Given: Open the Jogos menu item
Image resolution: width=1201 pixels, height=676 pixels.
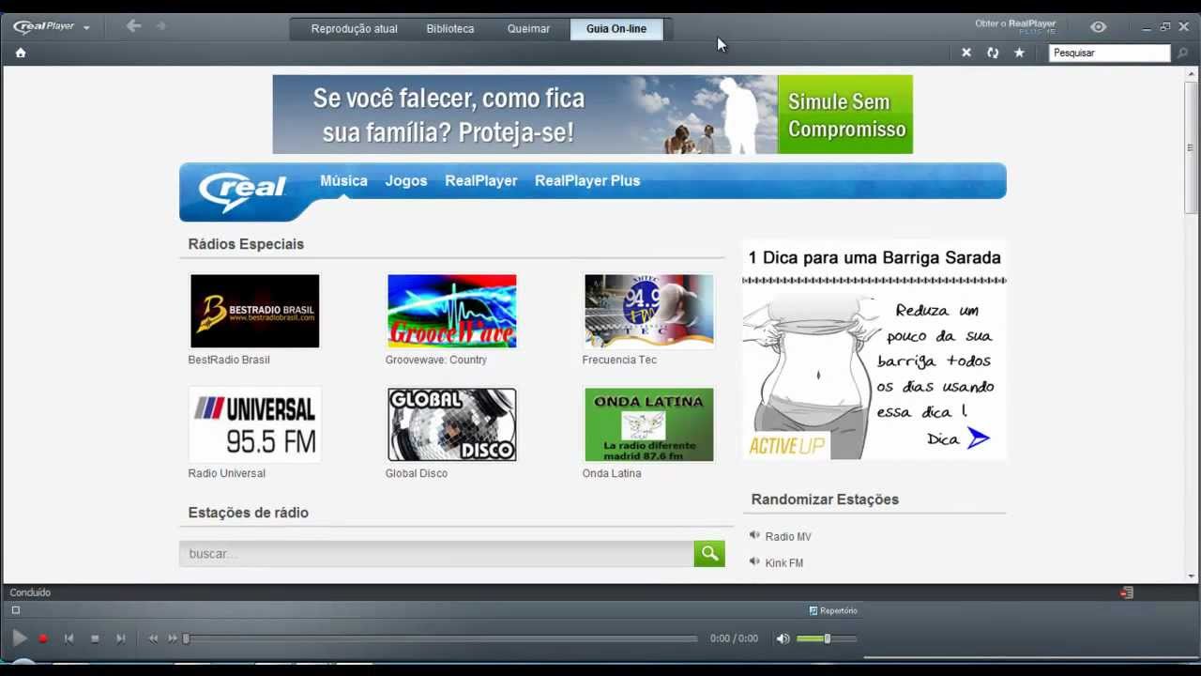Looking at the screenshot, I should click(406, 180).
